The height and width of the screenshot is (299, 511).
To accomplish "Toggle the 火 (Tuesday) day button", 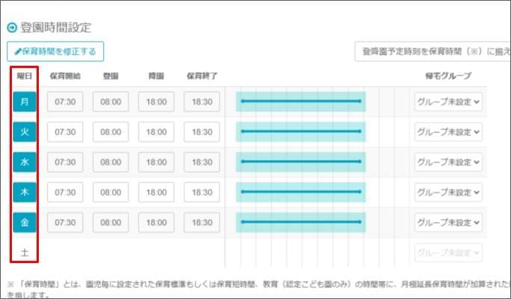I will (x=24, y=132).
